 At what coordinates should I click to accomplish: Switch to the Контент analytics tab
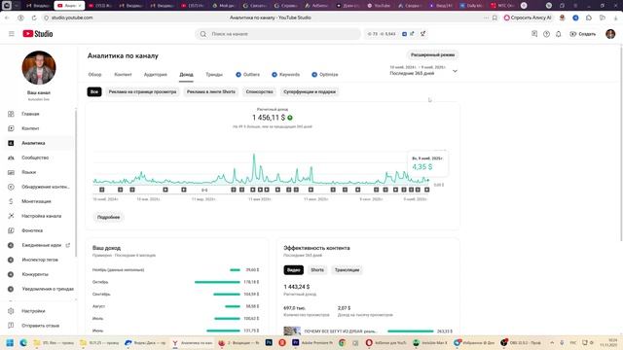tap(123, 75)
